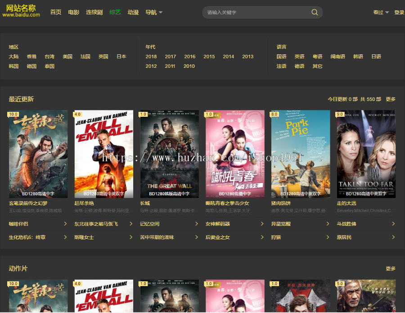Open 更多 link beside 最近更新

(x=391, y=99)
